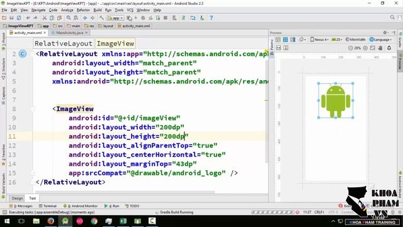Click the layout folder breadcrumb
The width and height of the screenshot is (403, 227).
point(106,26)
